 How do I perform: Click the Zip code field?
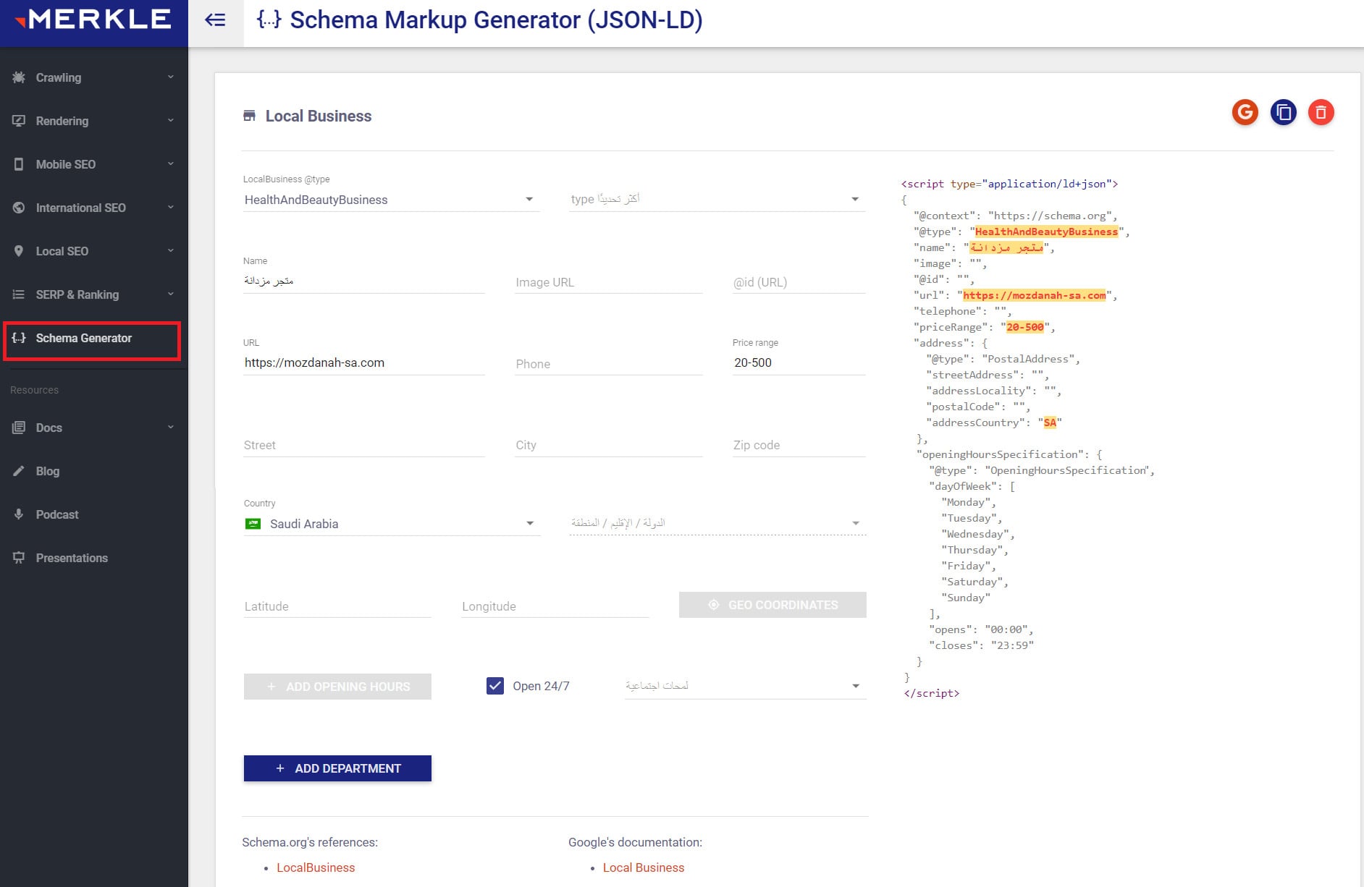coord(799,445)
